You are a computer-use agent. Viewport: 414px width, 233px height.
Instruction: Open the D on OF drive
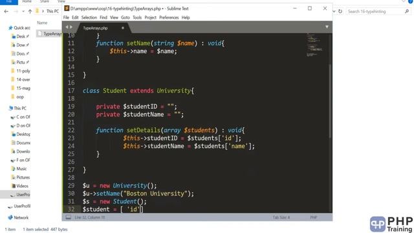click(21, 126)
